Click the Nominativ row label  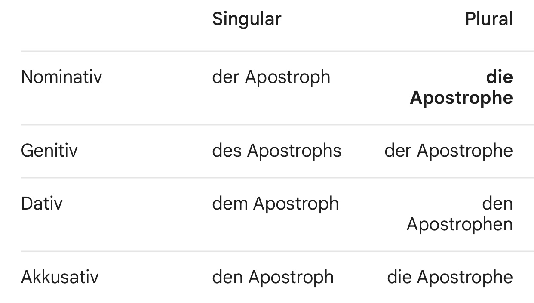tap(61, 77)
